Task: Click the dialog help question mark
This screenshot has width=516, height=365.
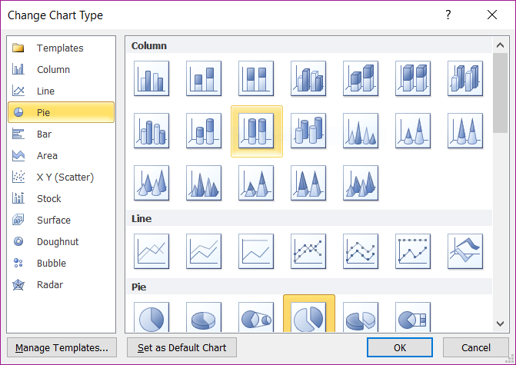Action: [448, 15]
